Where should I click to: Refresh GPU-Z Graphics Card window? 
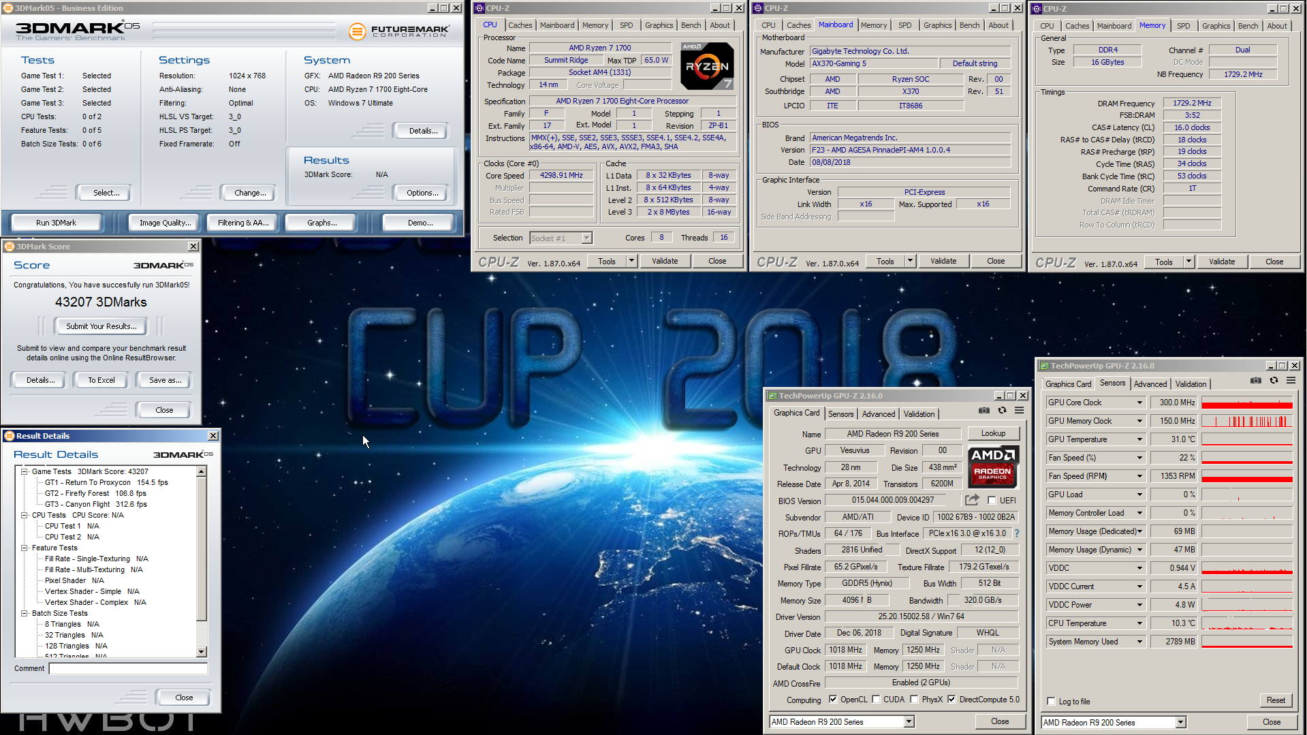coord(1002,411)
